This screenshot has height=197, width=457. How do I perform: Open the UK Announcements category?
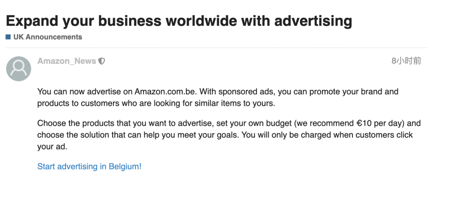pos(47,37)
